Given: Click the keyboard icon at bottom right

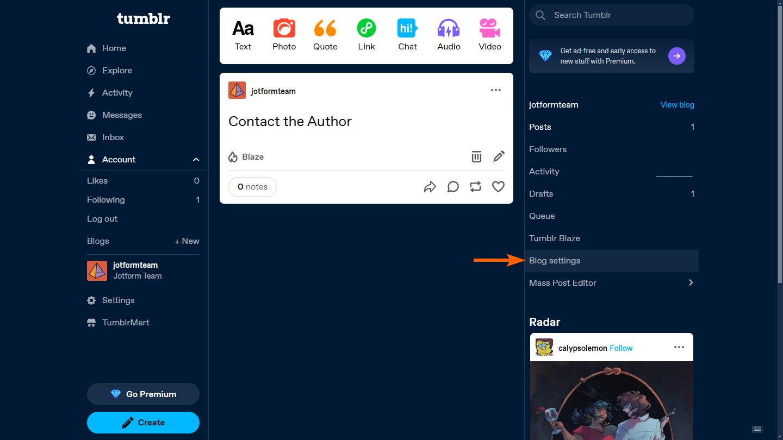Looking at the screenshot, I should point(757,429).
